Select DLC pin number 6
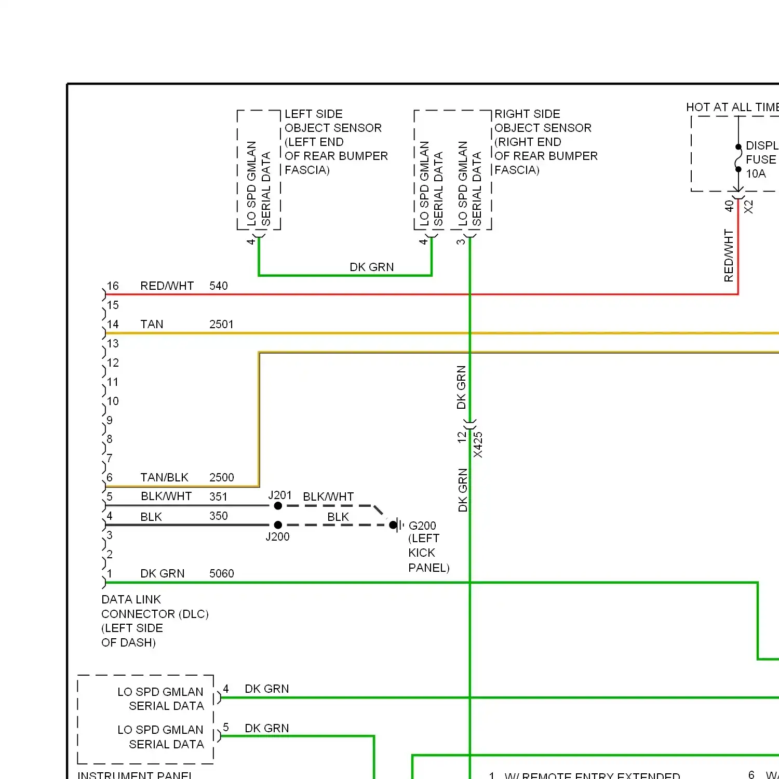The width and height of the screenshot is (779, 779). (x=110, y=478)
